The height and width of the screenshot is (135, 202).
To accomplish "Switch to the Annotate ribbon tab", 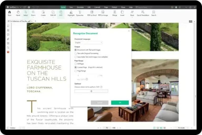I will [x=80, y=7].
